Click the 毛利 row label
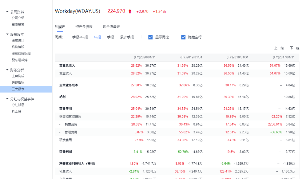 (62, 97)
